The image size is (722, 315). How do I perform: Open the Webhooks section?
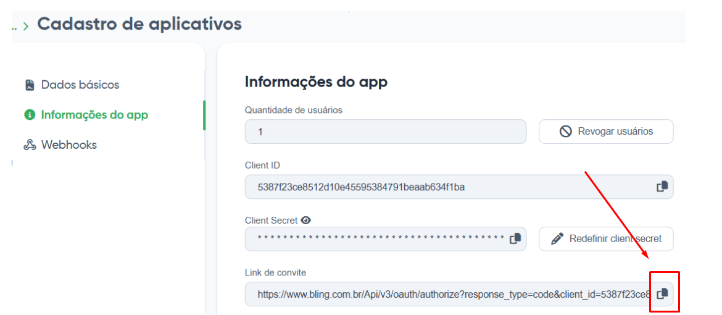(69, 145)
